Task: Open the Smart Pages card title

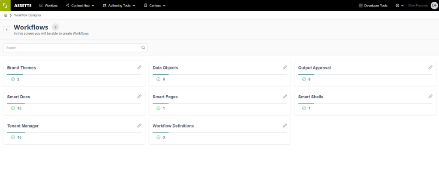Action: 165,97
